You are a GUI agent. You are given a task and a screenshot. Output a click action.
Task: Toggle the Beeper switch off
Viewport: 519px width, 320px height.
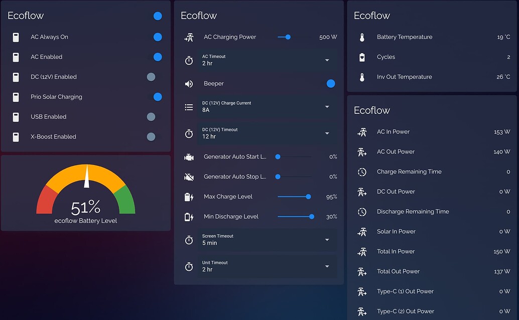pos(327,84)
